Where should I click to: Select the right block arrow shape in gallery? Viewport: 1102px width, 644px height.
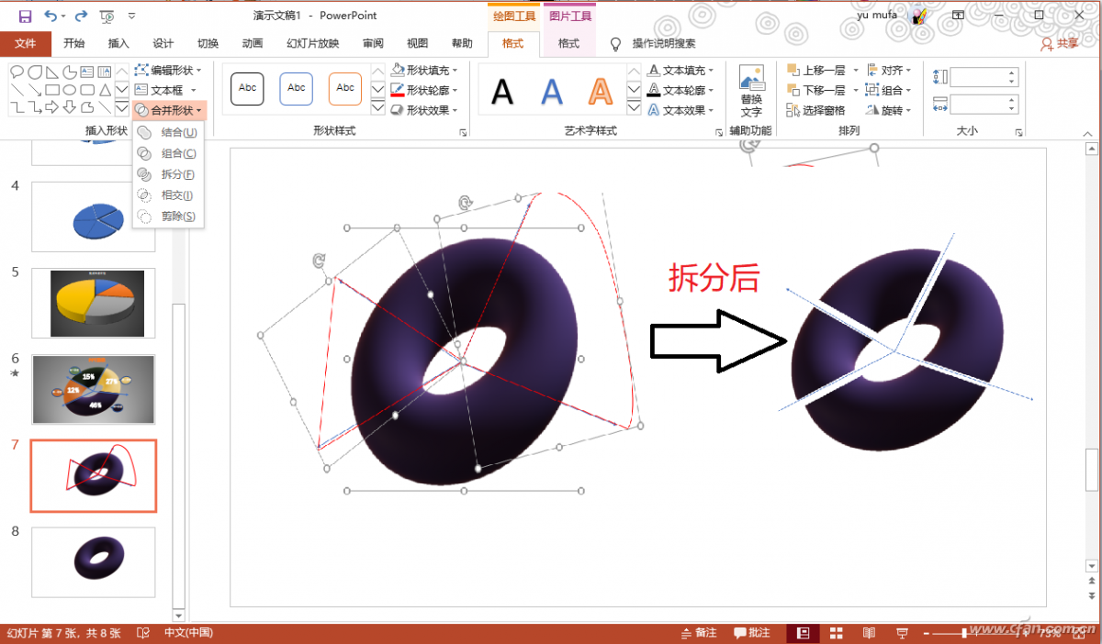[52, 108]
